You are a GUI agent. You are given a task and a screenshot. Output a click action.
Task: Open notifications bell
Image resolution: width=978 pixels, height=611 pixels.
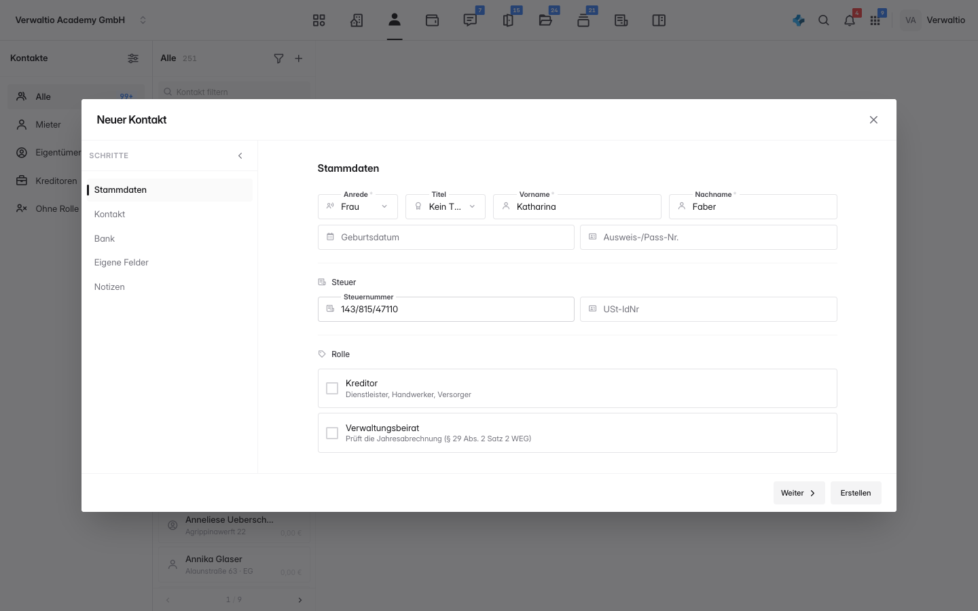coord(850,20)
